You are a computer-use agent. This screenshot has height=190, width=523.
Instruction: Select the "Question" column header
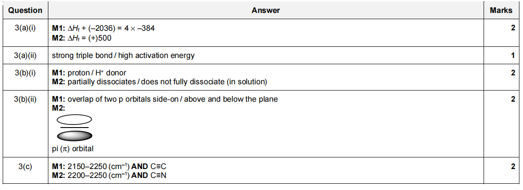[x=25, y=10]
